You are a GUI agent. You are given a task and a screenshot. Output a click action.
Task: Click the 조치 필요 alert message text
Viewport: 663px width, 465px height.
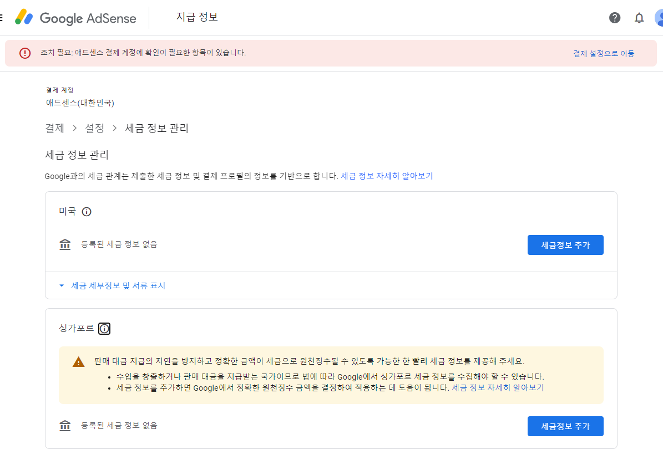tap(143, 53)
